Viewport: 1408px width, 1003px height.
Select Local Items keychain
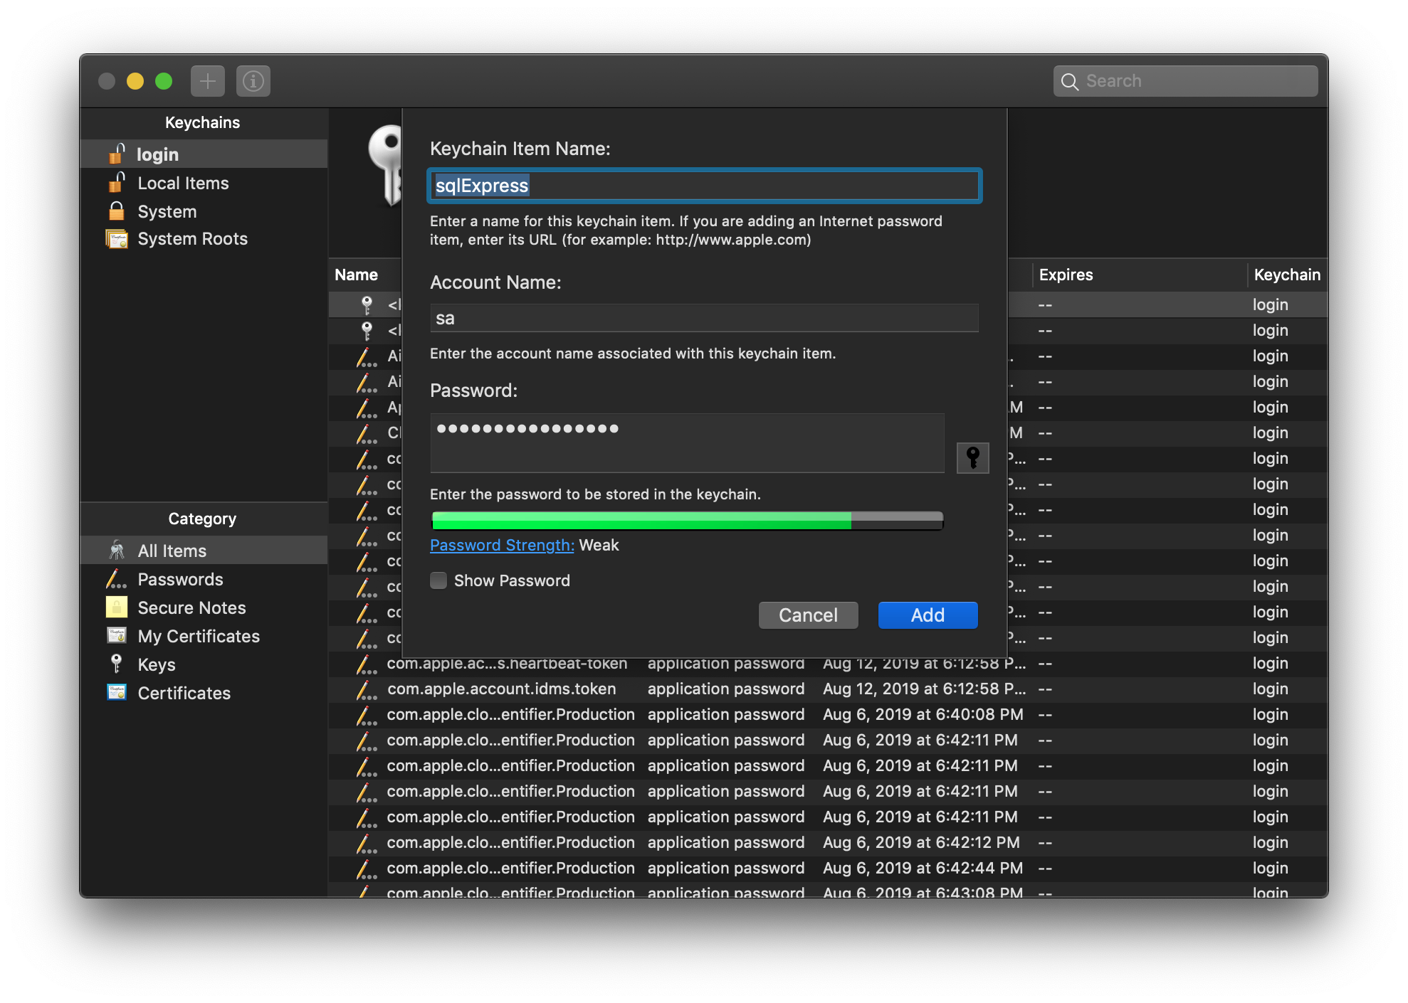[x=183, y=183]
